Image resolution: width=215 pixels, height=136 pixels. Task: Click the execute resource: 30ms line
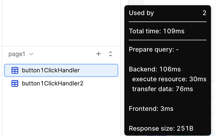click(169, 79)
